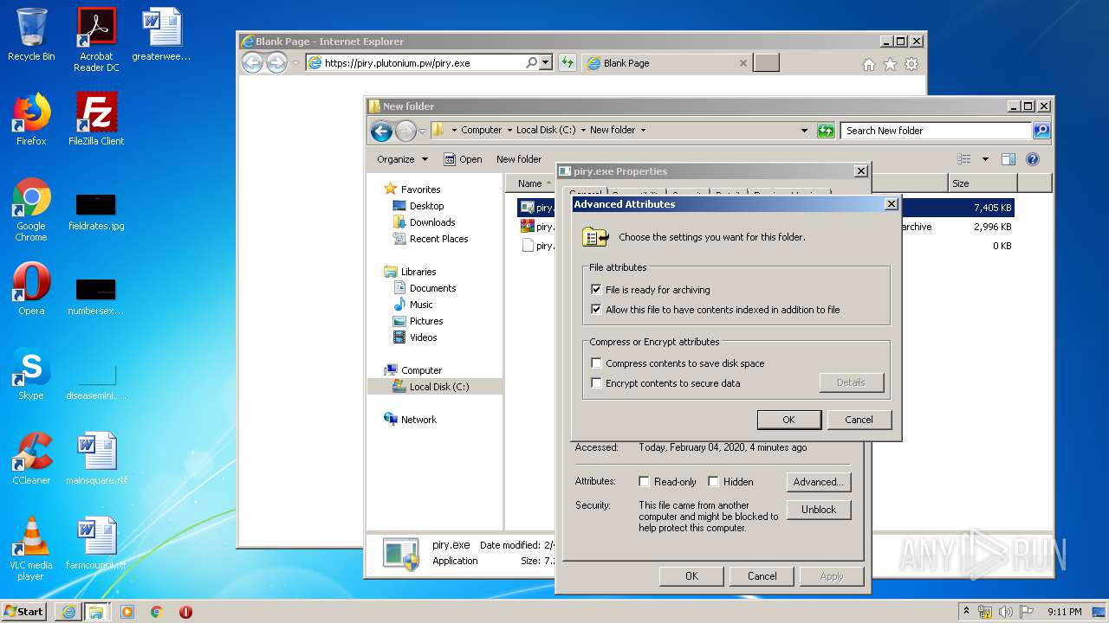Click the Unblock button
The height and width of the screenshot is (623, 1109).
[x=819, y=510]
